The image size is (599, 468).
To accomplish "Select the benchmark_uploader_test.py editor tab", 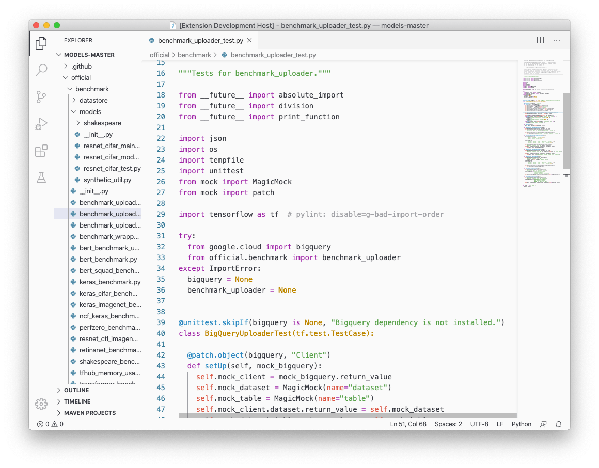I will click(x=200, y=40).
